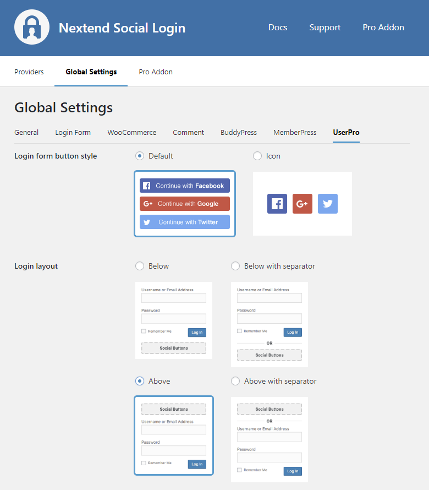
Task: Click the Continue with Twitter button preview
Action: [185, 222]
